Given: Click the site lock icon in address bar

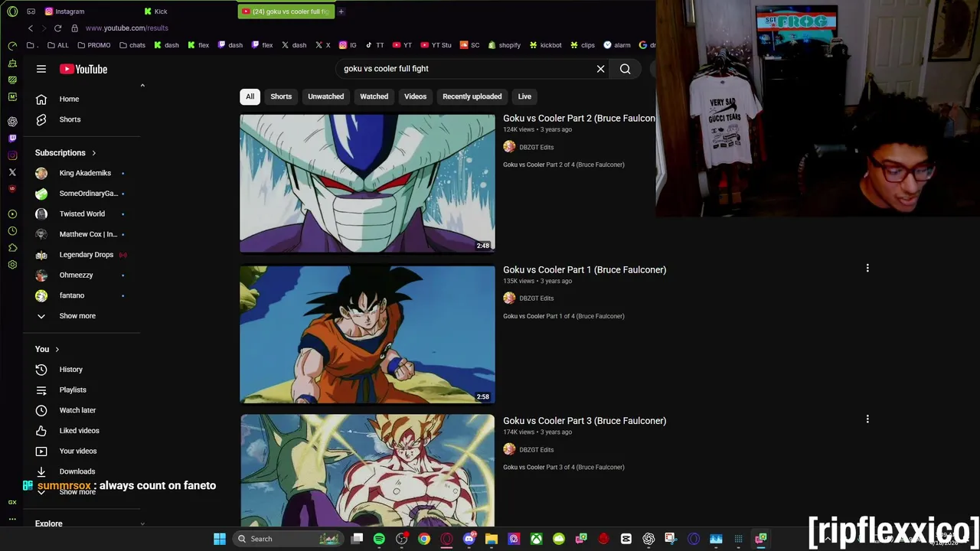Looking at the screenshot, I should click(74, 28).
